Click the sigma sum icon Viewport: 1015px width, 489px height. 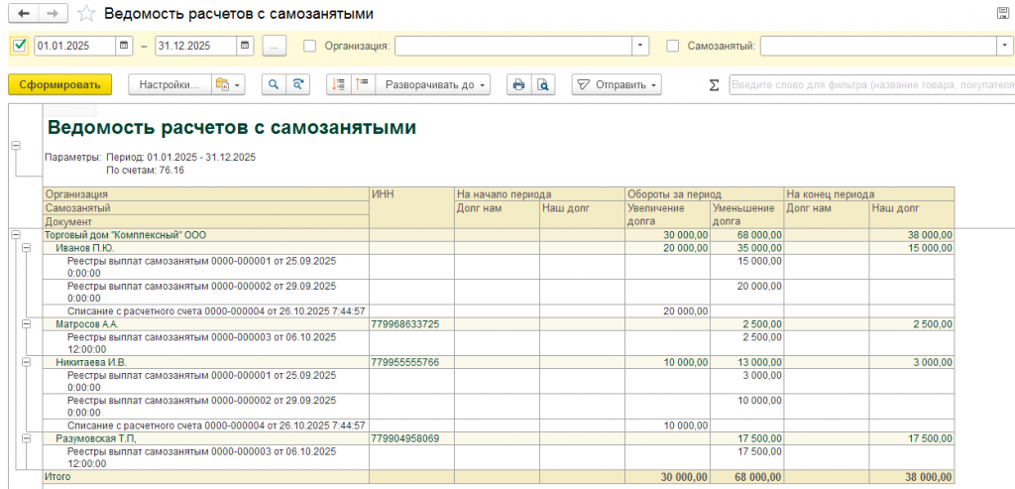(714, 85)
